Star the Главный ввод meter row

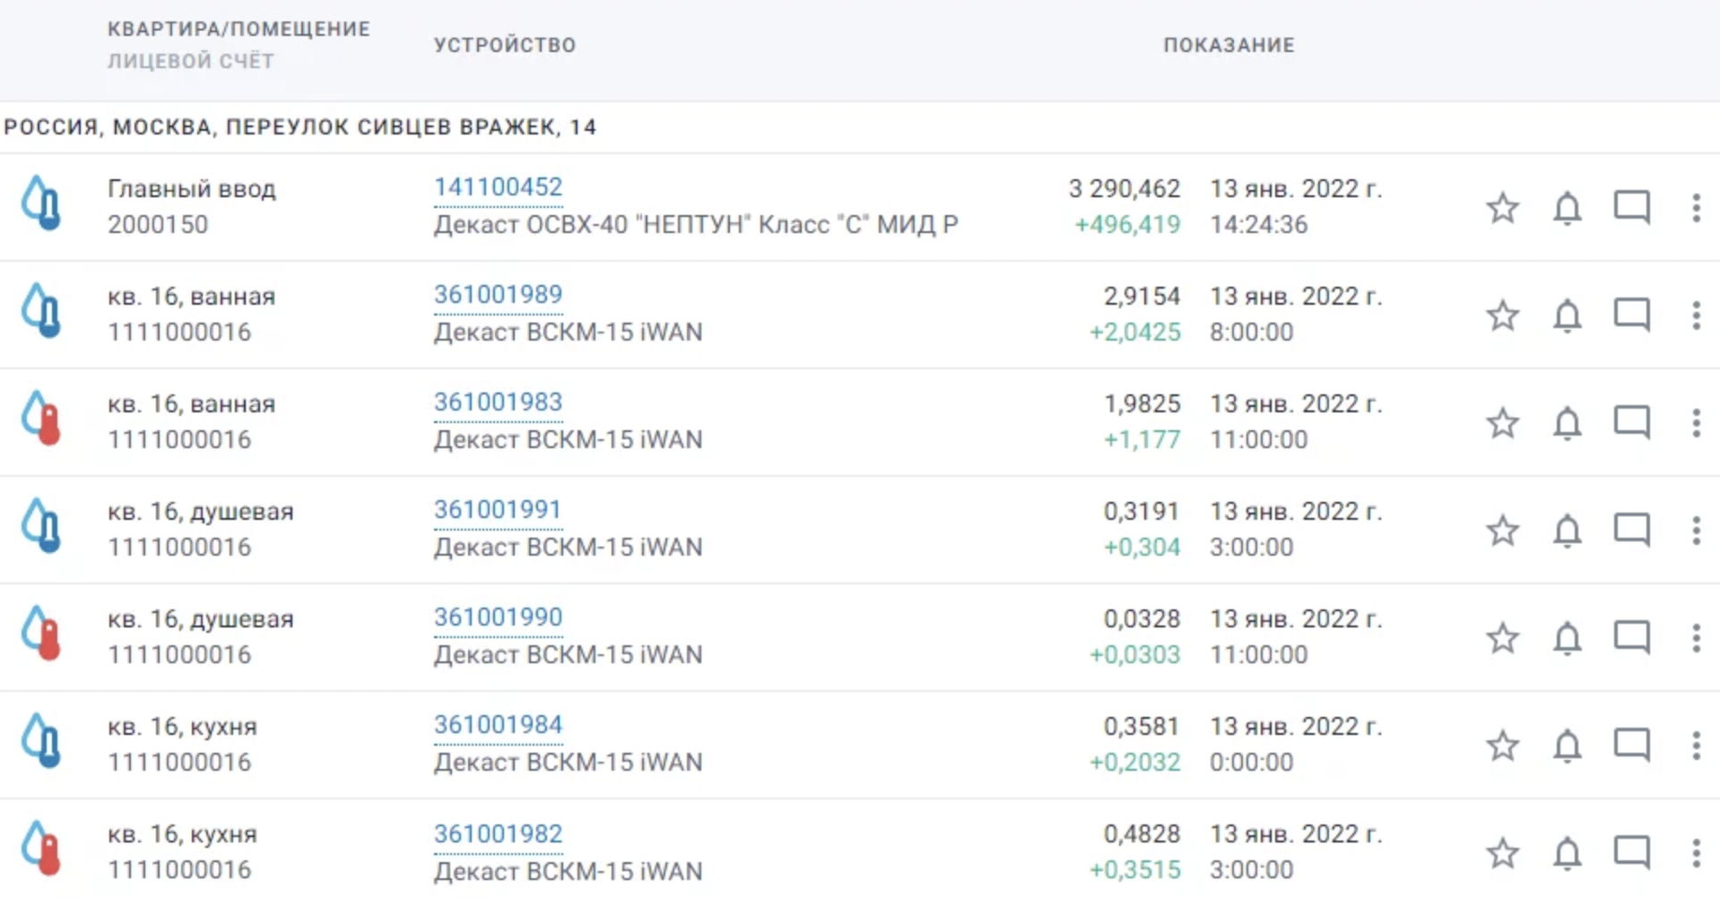(1502, 208)
